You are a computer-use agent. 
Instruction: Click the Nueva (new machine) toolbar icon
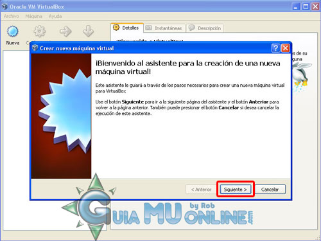tap(13, 31)
